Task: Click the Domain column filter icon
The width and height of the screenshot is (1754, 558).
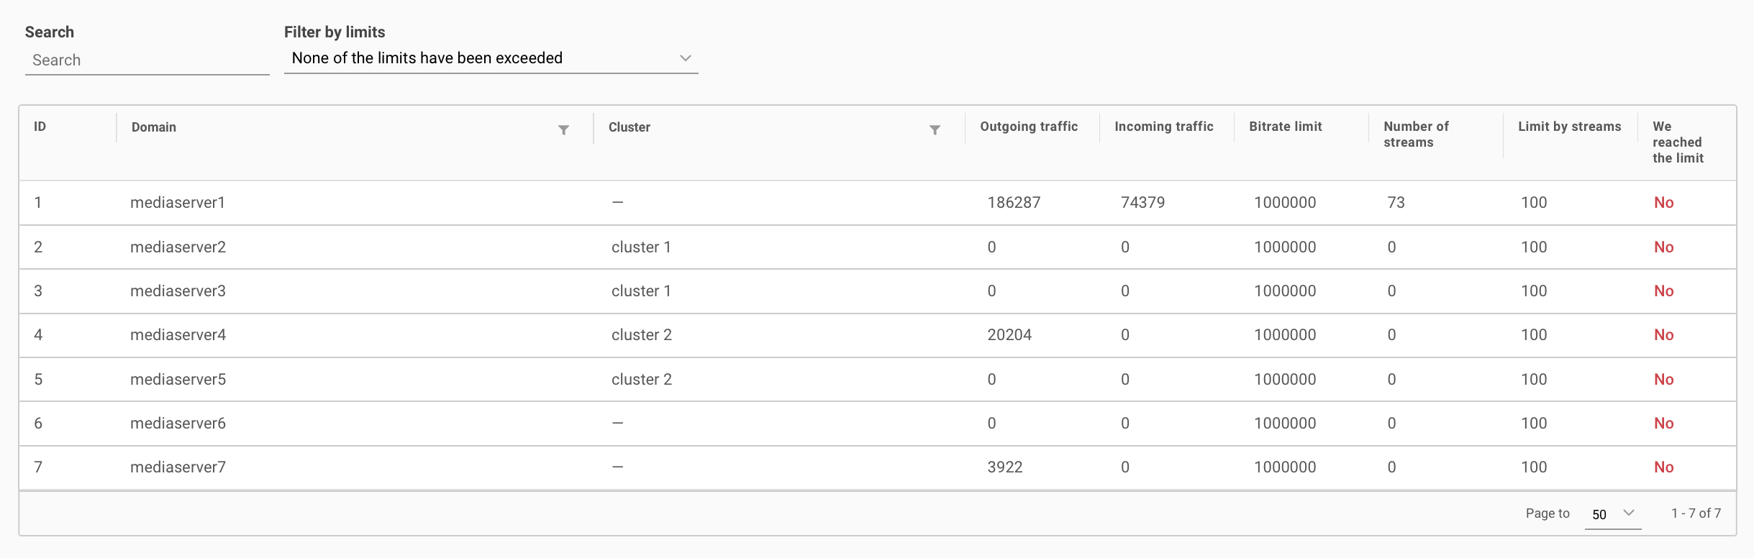Action: (x=563, y=130)
